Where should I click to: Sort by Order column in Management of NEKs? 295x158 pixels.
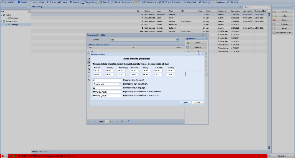(179, 48)
